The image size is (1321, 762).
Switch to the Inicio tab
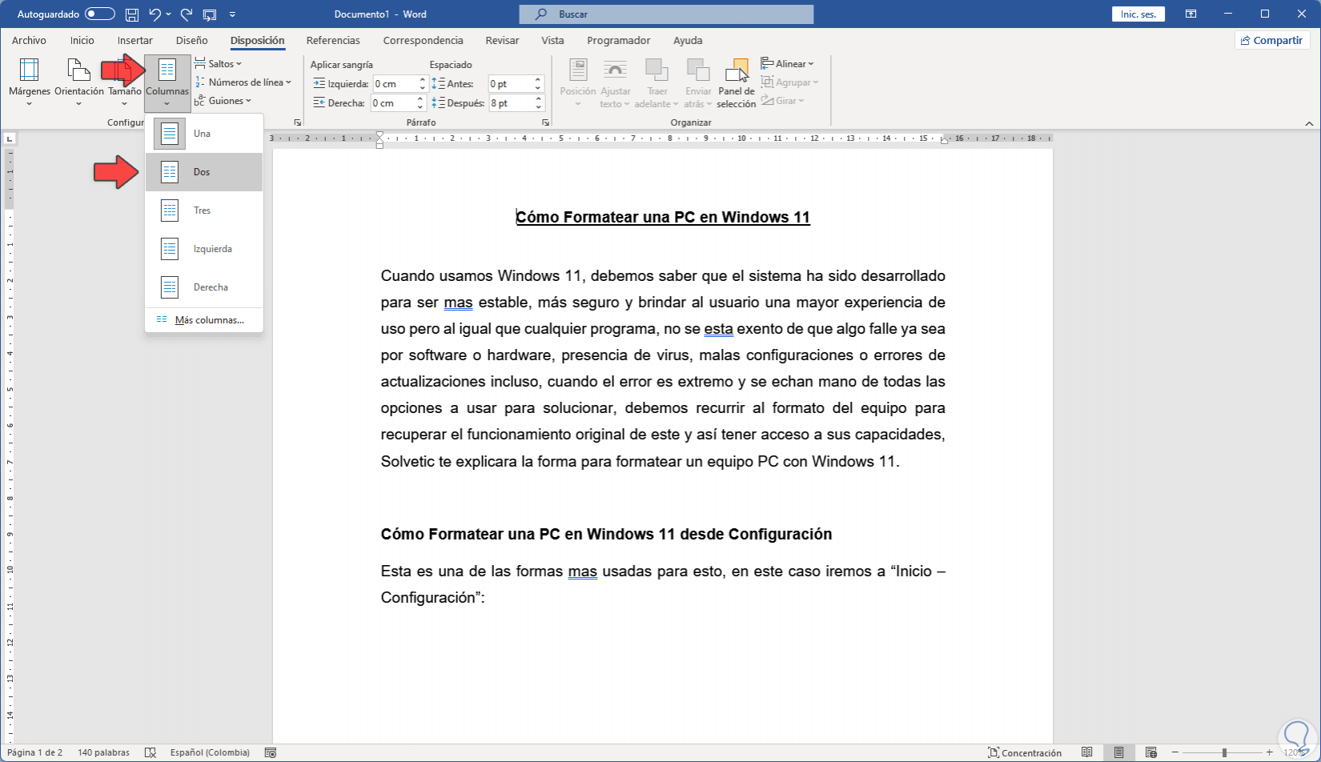point(82,40)
